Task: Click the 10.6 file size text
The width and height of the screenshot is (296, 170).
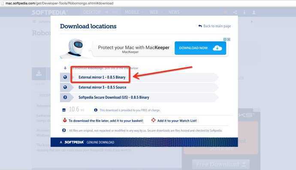Action: 74,109
